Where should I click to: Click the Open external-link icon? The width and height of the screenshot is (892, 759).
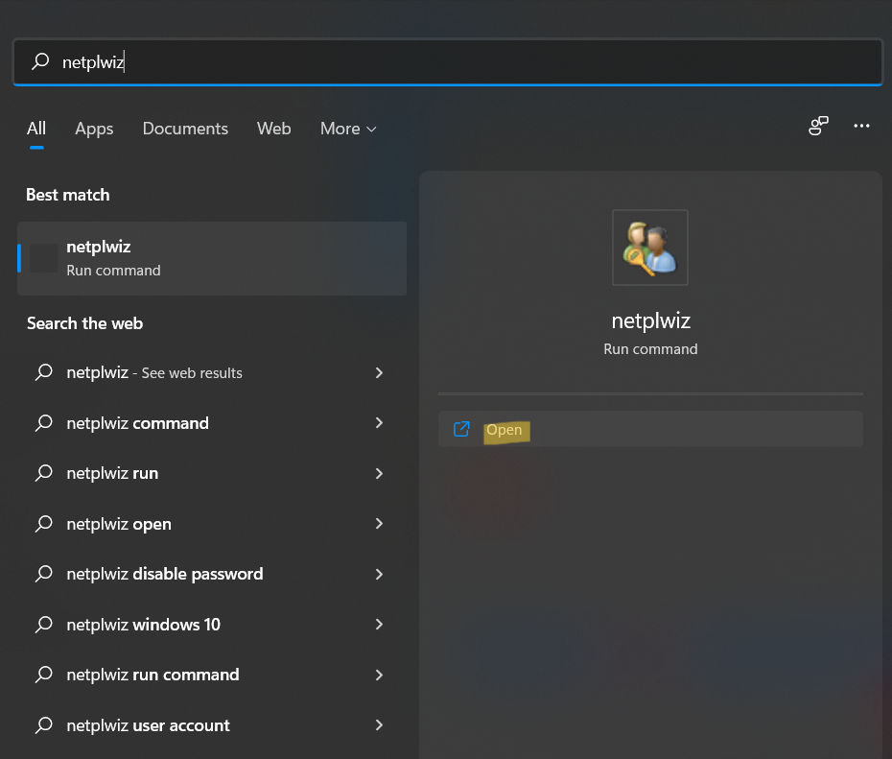pyautogui.click(x=461, y=429)
